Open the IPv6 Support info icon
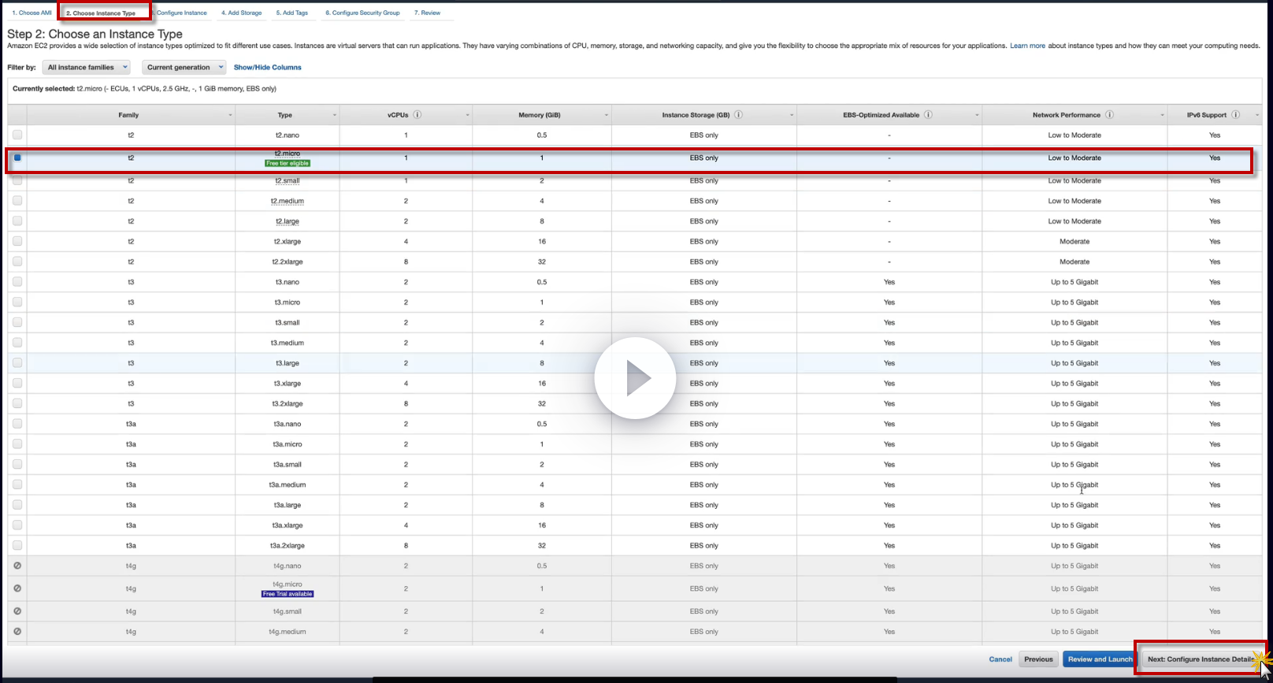This screenshot has width=1273, height=683. click(1235, 115)
